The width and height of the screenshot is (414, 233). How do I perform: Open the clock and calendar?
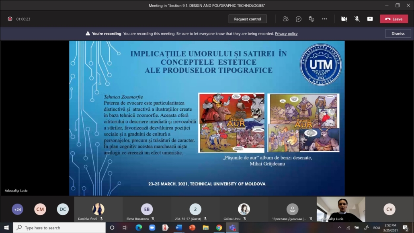coord(391,227)
